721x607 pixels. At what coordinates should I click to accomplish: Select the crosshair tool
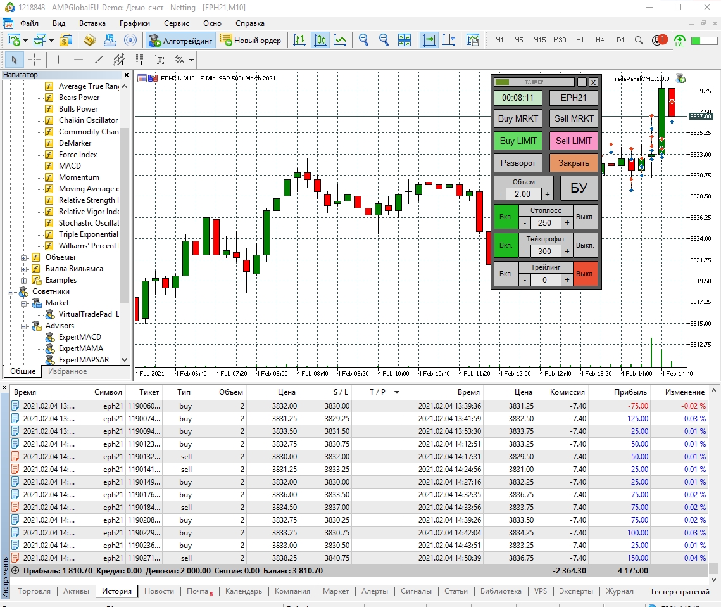coord(34,60)
